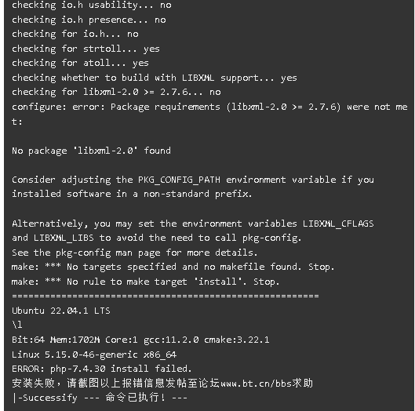Click the 'checking io.h usability... no' line
The height and width of the screenshot is (411, 415).
(92, 5)
